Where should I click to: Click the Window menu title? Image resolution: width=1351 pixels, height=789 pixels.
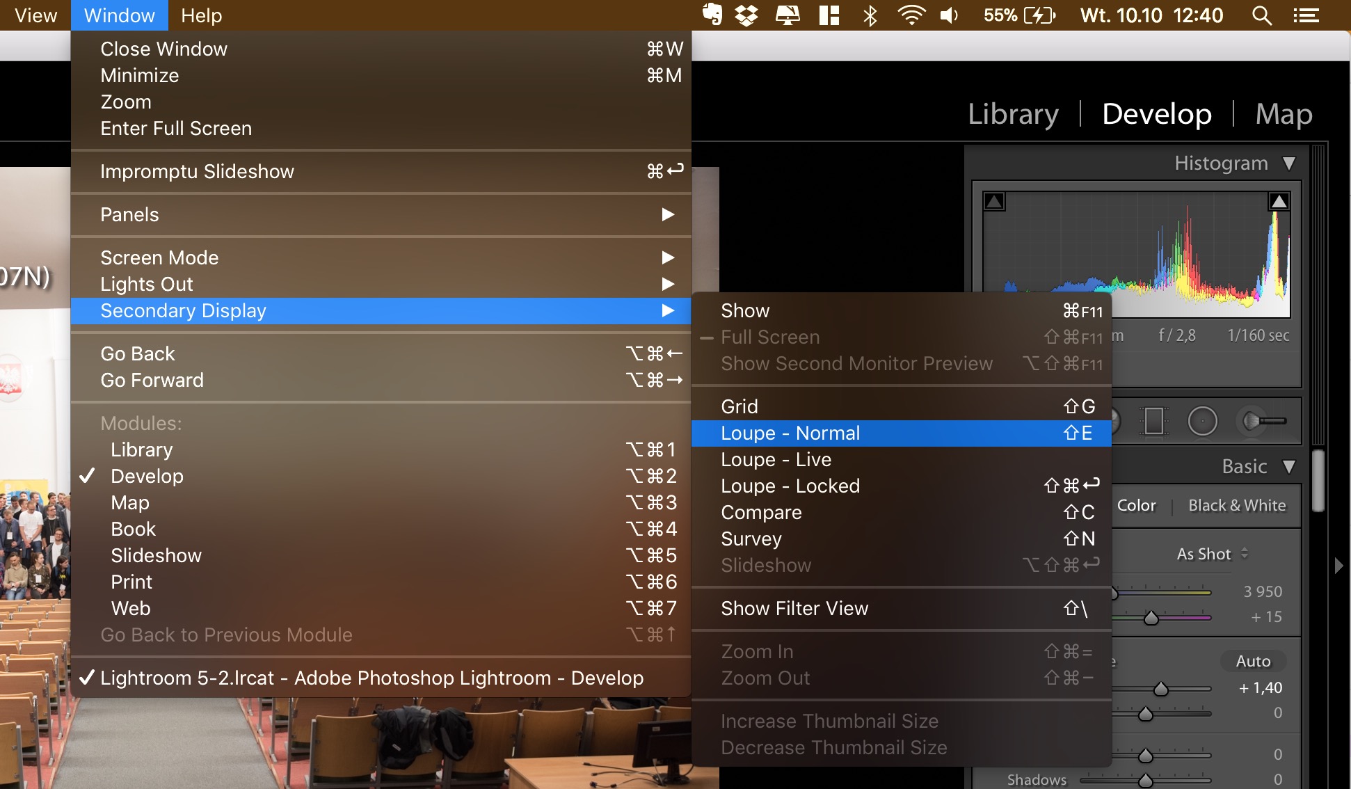click(x=119, y=15)
